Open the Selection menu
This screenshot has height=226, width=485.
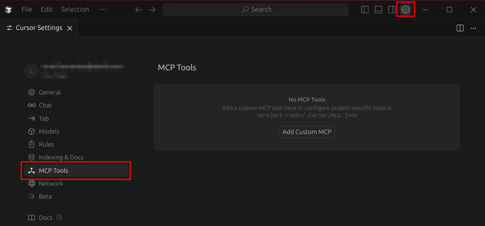(x=75, y=10)
